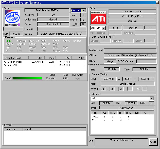The image size is (160, 149).
Task: Click the SSPEC field with SL264 values
Action: [62, 34]
